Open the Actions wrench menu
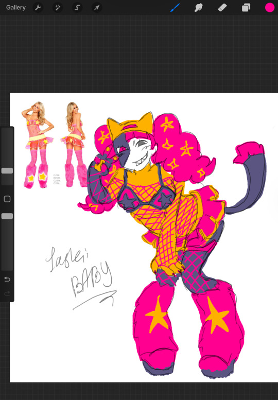The image size is (278, 400). 38,8
